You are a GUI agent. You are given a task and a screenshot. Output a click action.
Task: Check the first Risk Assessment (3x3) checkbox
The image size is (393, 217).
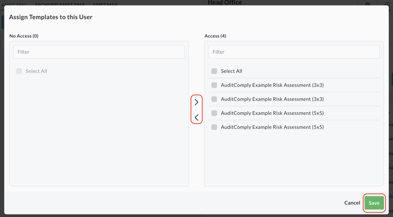(214, 85)
